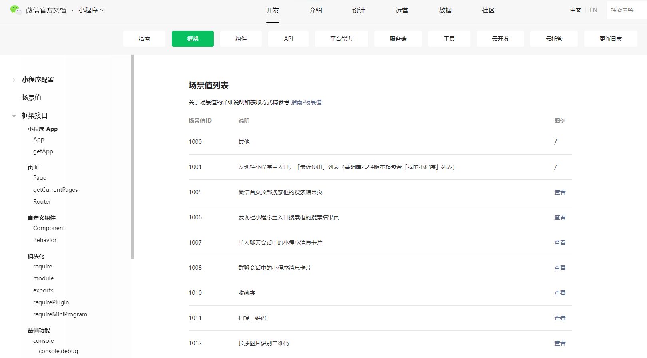View the example for scene 1007
647x358 pixels.
(x=560, y=243)
